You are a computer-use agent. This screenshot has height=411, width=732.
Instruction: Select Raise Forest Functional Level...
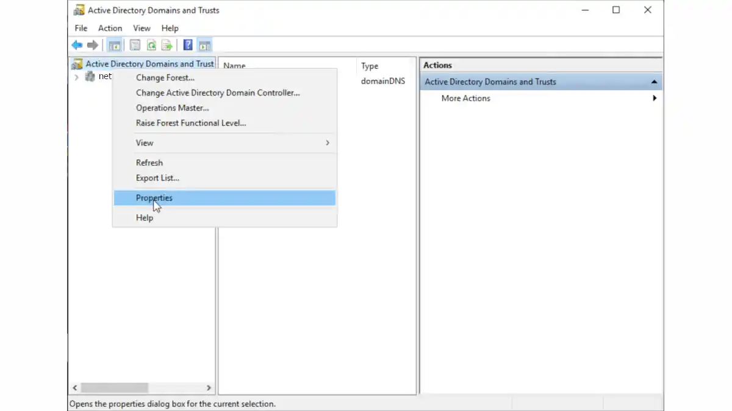pyautogui.click(x=224, y=123)
